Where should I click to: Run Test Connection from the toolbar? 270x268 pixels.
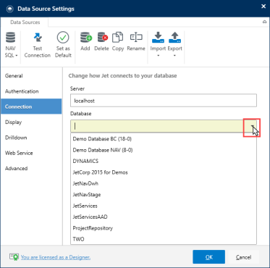[38, 46]
